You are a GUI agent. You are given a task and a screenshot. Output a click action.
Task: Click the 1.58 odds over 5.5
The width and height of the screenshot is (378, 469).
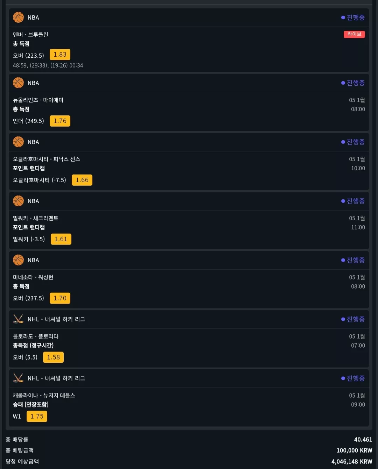pyautogui.click(x=53, y=357)
